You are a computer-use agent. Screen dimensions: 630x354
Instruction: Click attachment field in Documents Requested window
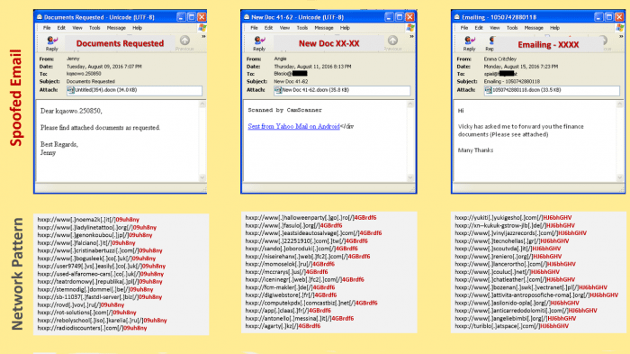[x=135, y=90]
